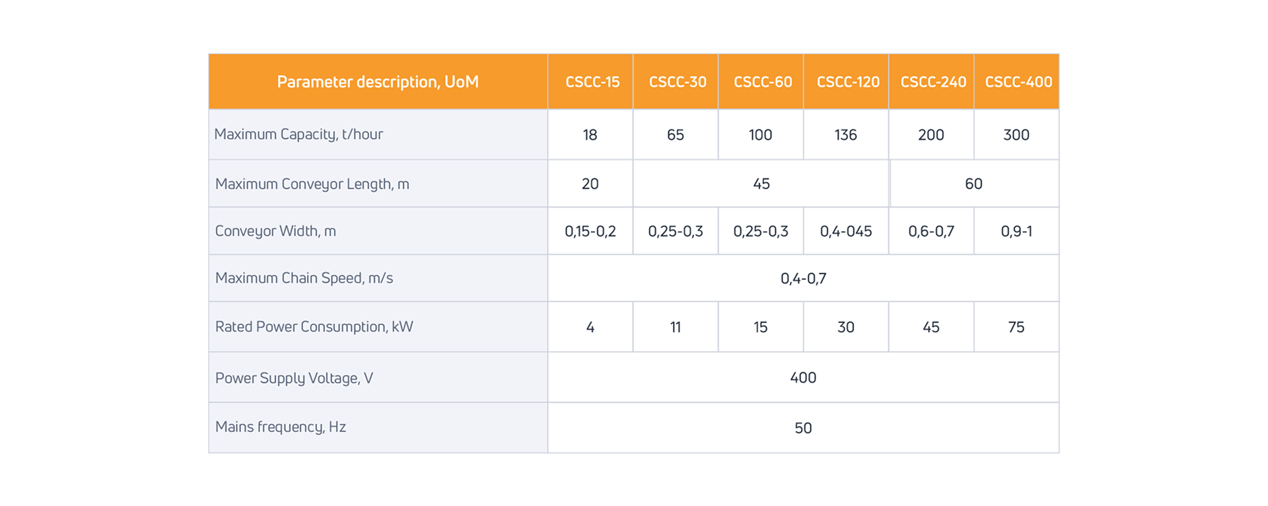Select the CSCC-30 column header
This screenshot has height=506, width=1268.
[x=677, y=82]
